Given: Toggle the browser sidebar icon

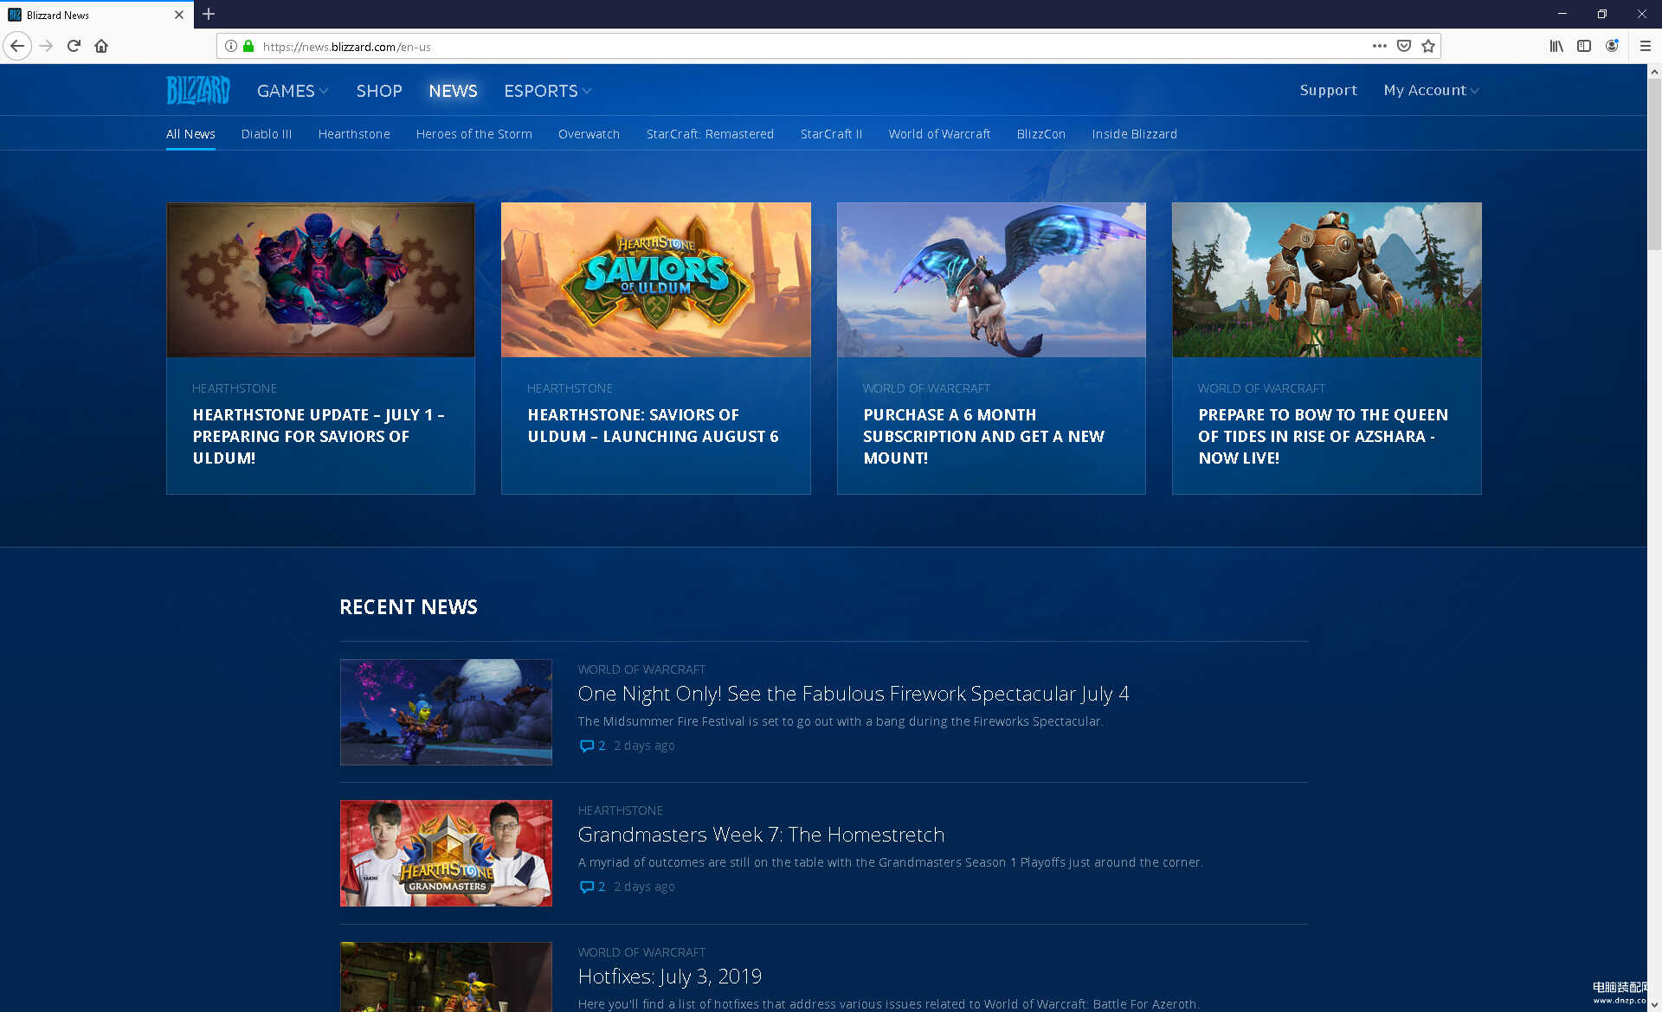Looking at the screenshot, I should pyautogui.click(x=1583, y=46).
